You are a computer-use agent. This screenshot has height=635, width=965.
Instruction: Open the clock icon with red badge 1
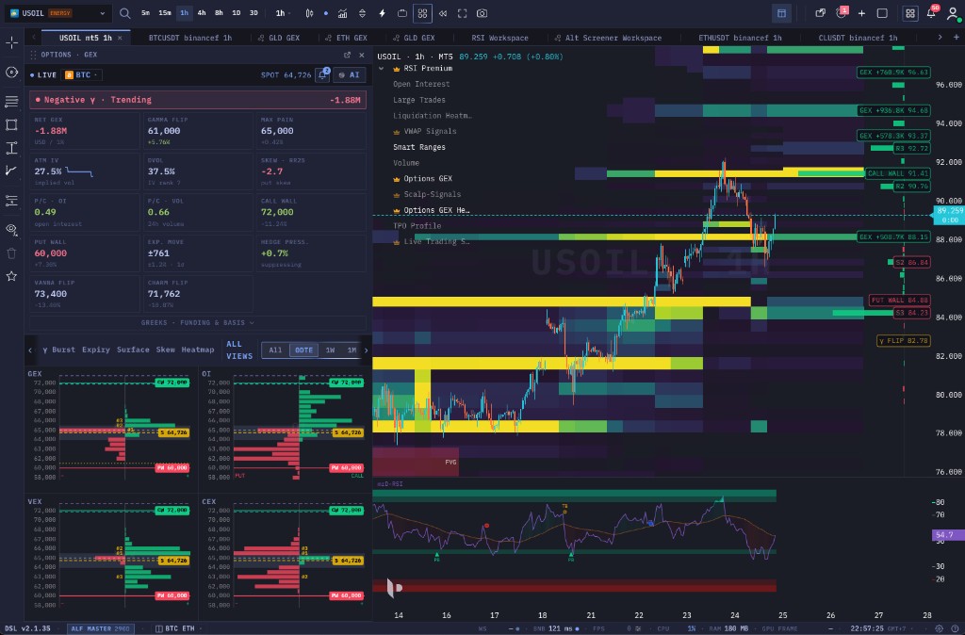[842, 13]
